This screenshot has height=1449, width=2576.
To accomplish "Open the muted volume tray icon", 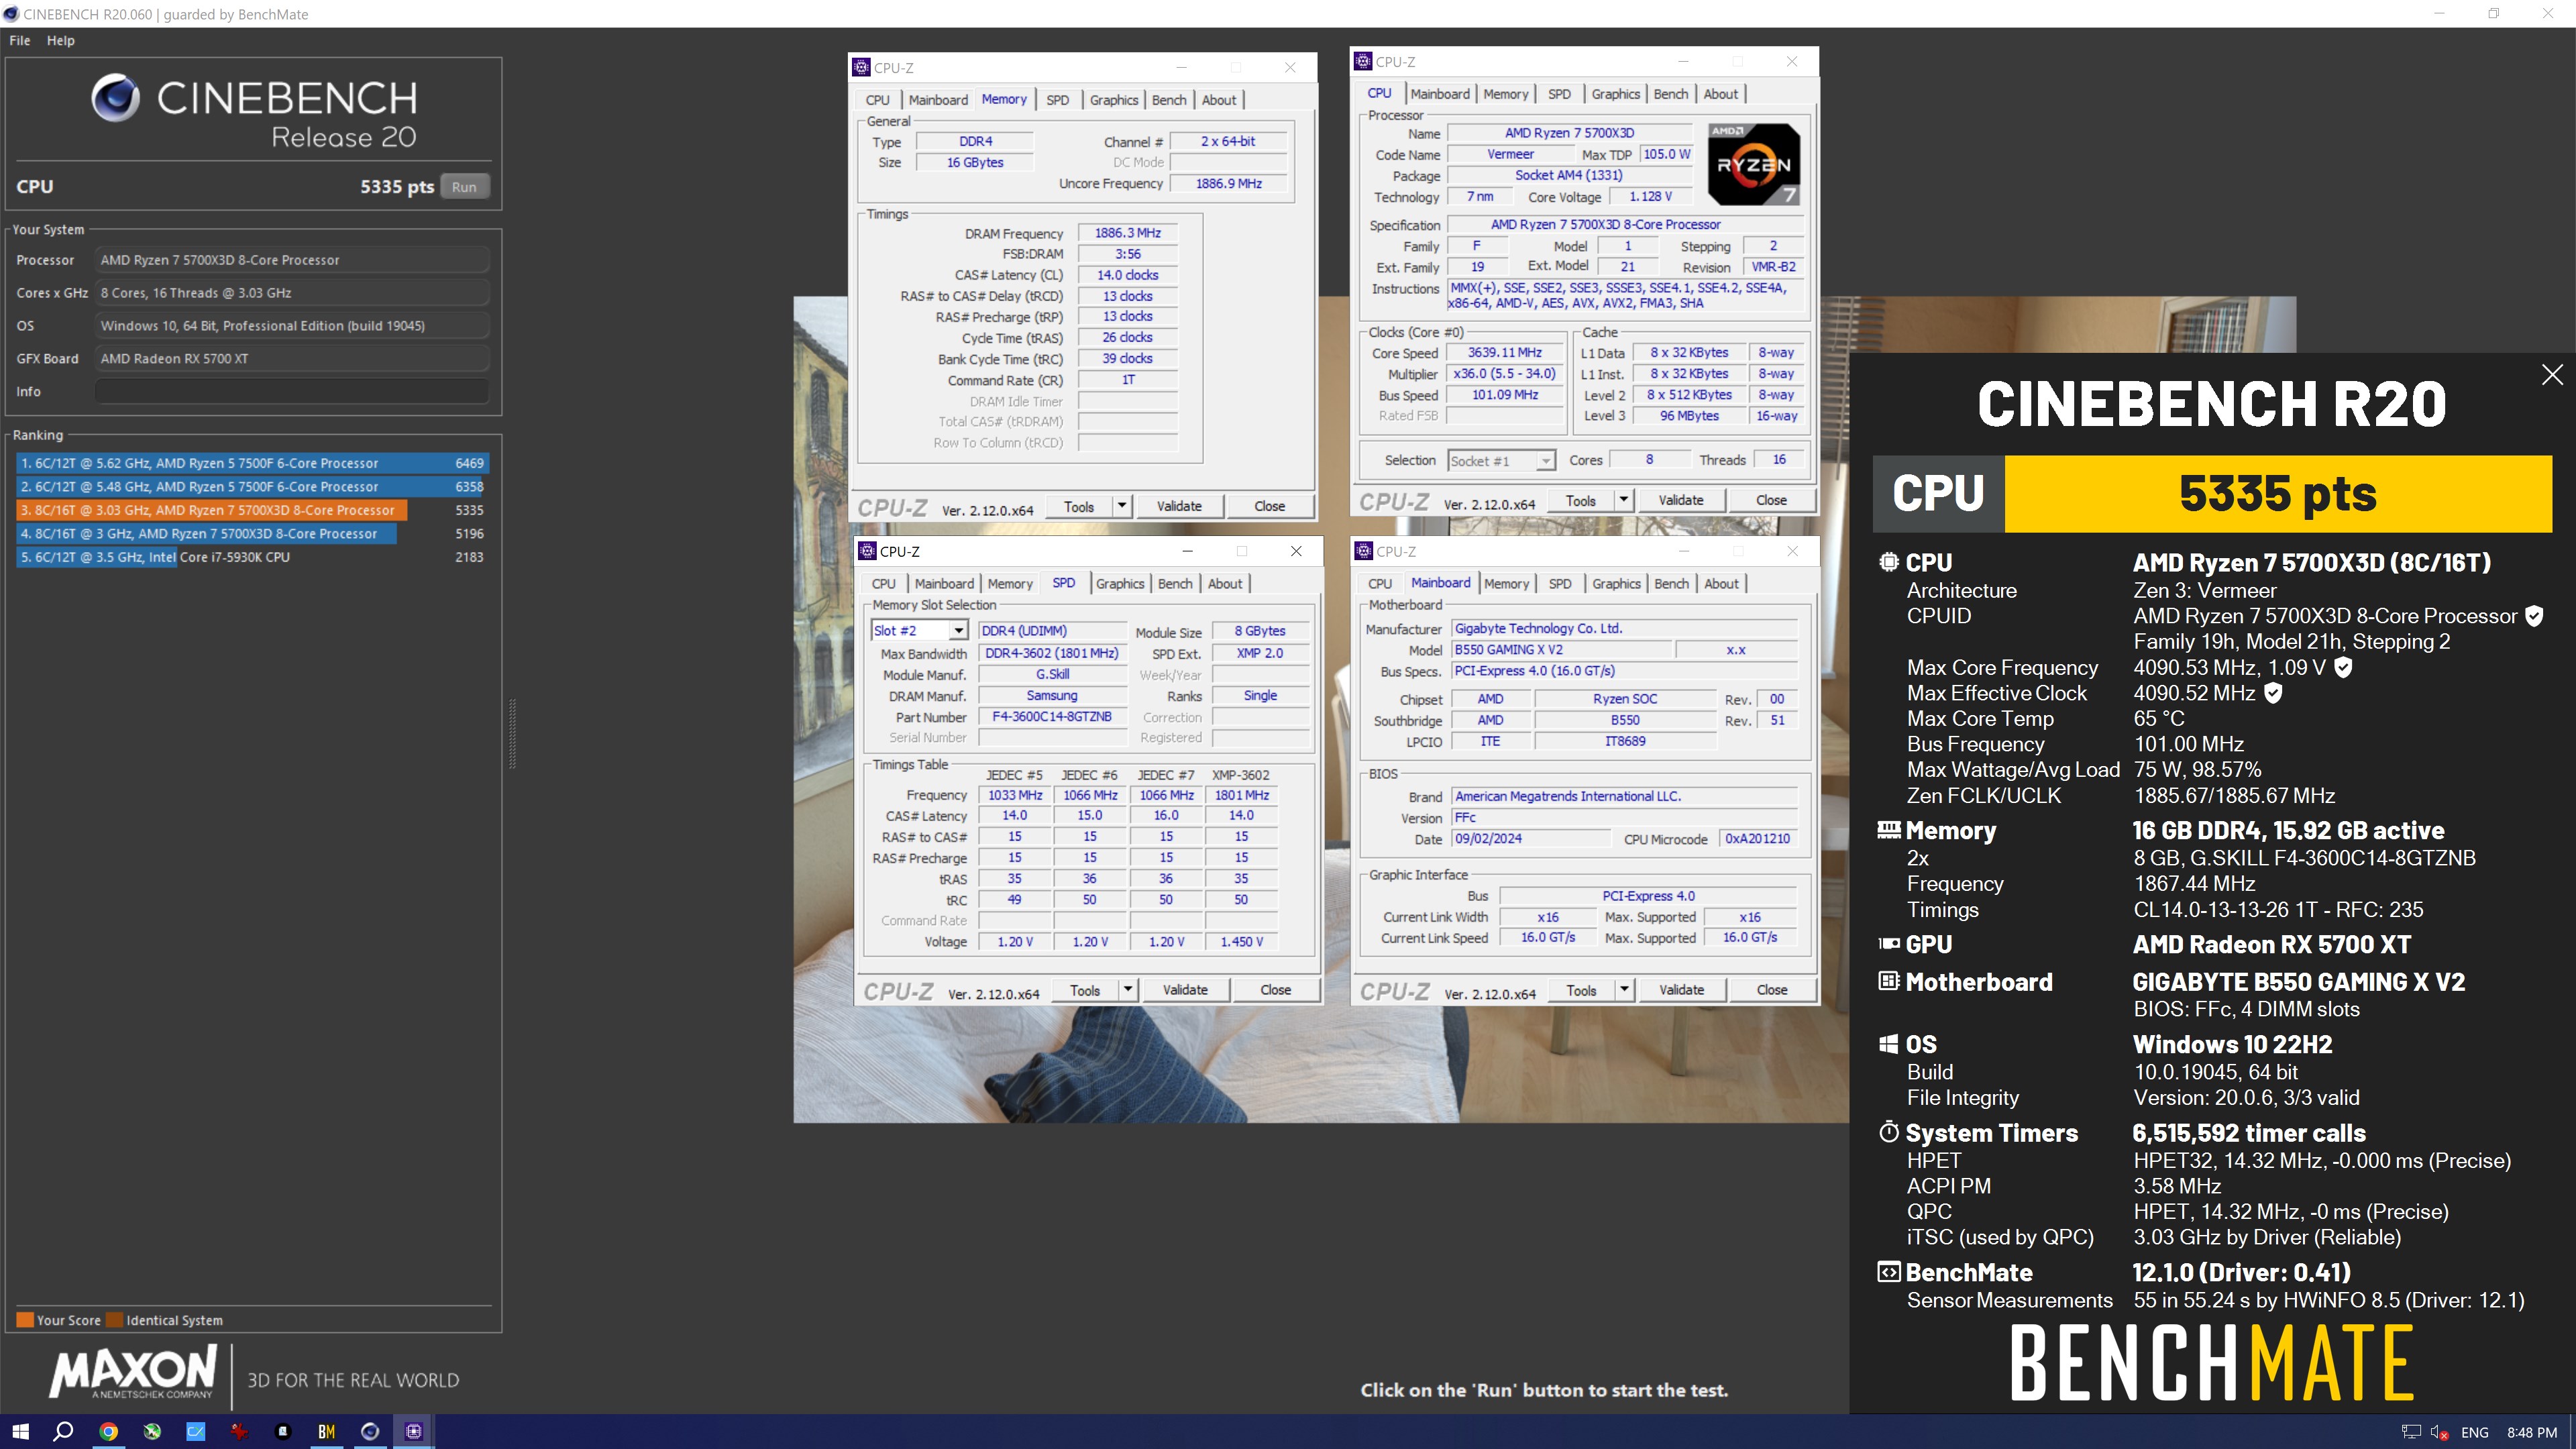I will [2440, 1432].
